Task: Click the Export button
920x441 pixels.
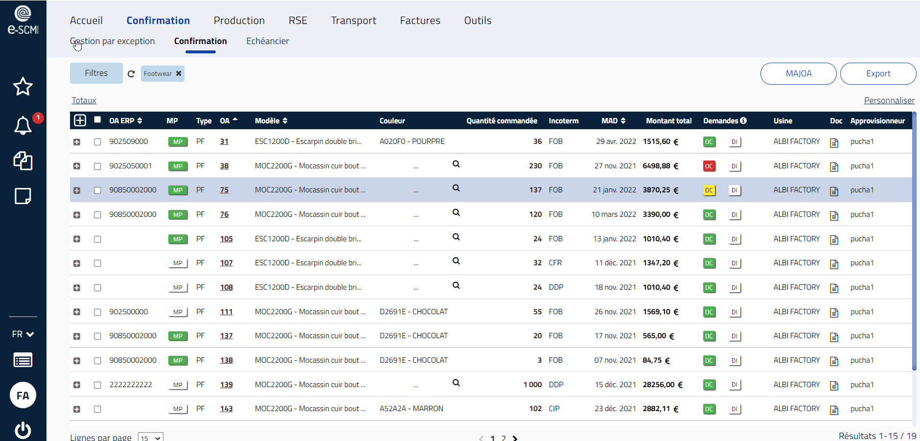Action: [x=878, y=73]
